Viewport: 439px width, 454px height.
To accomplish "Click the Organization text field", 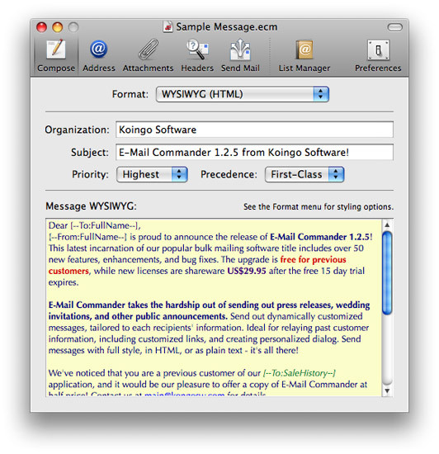I will [254, 130].
